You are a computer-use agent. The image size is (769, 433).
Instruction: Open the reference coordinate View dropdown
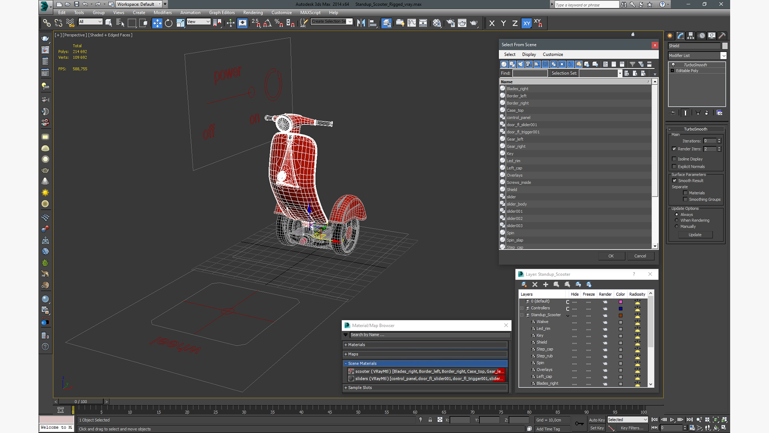click(199, 22)
